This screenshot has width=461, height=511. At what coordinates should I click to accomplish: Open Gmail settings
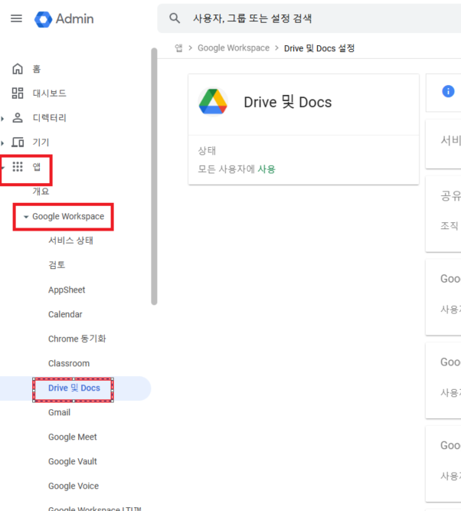pyautogui.click(x=59, y=412)
